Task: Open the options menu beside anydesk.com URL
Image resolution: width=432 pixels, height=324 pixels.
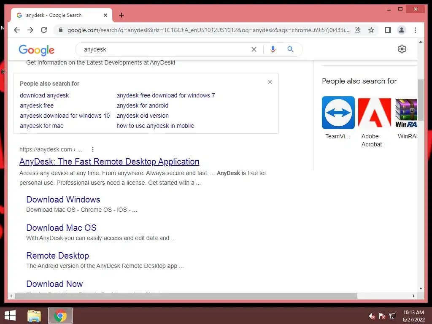Action: (x=93, y=149)
